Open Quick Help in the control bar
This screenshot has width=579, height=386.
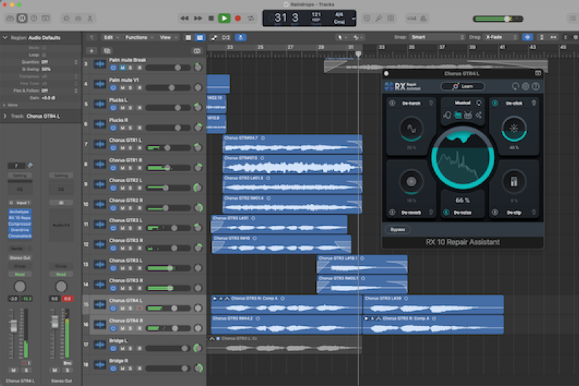pyautogui.click(x=34, y=18)
